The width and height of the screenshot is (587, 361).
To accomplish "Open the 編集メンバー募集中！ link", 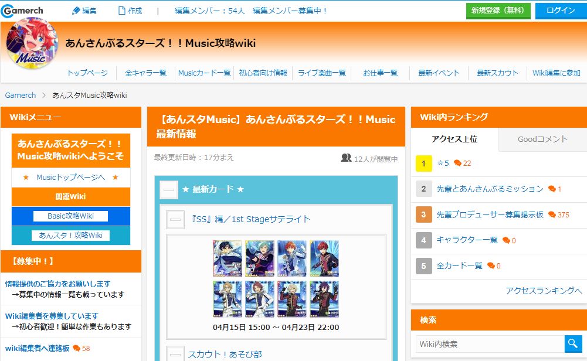I will point(290,11).
